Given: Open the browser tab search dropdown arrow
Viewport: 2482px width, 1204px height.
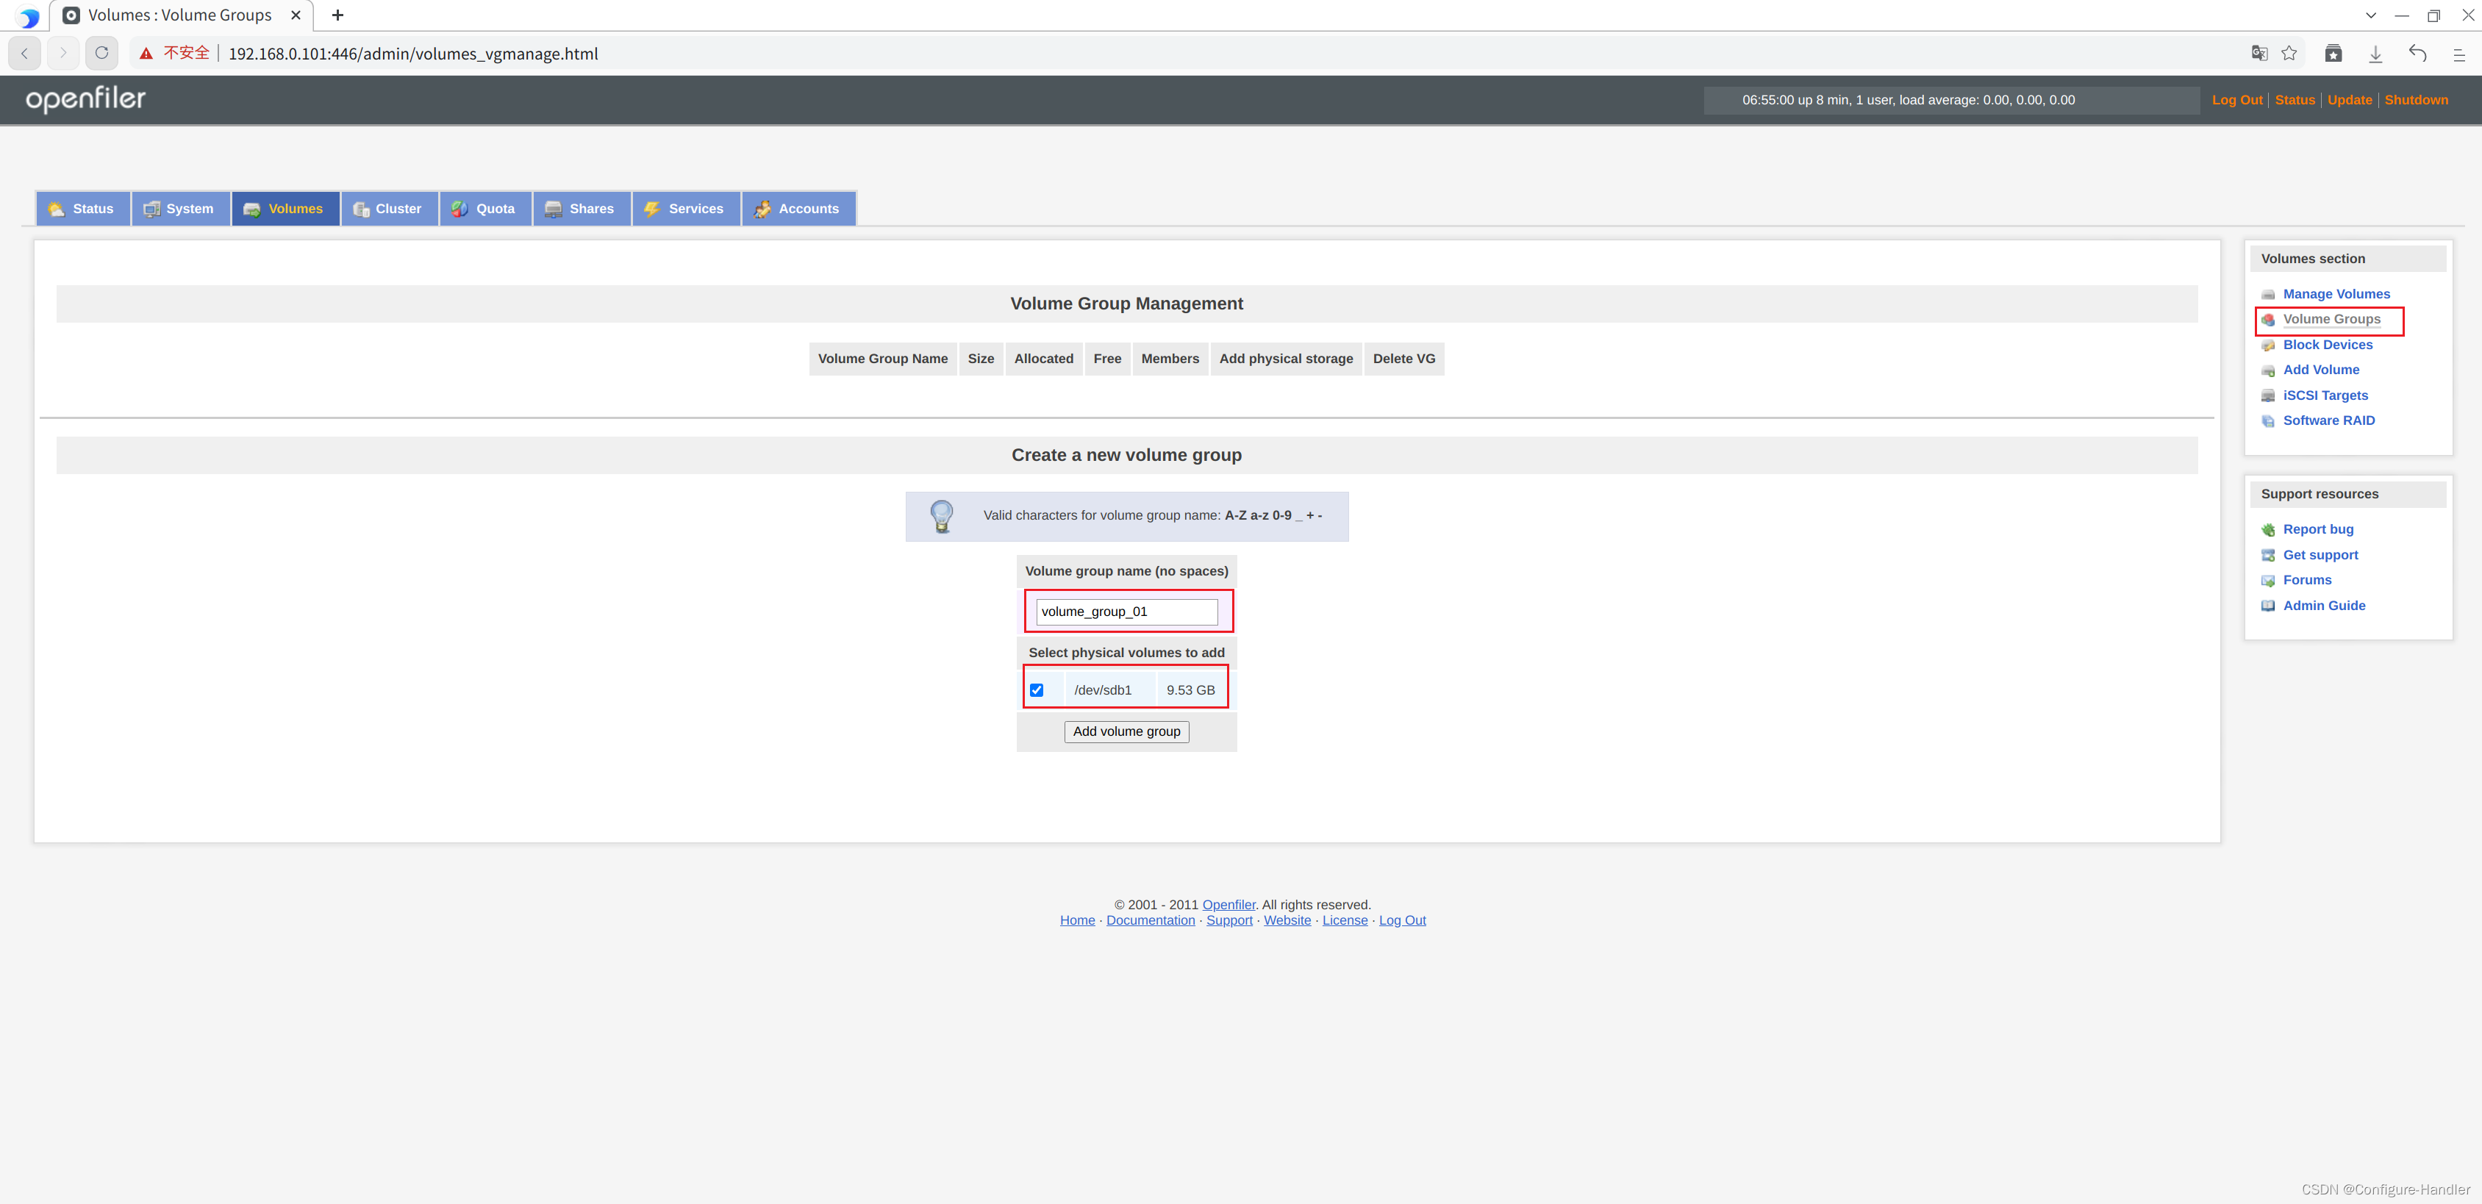Looking at the screenshot, I should [x=2370, y=15].
